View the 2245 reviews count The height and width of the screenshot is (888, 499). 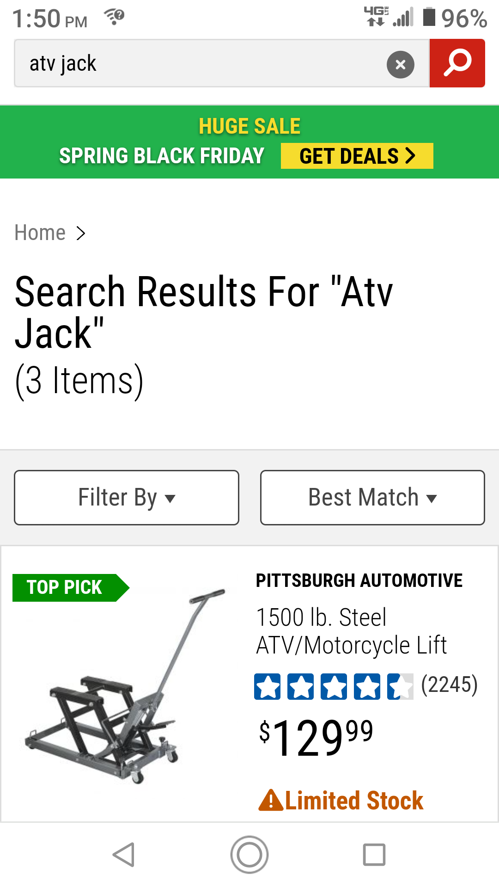tap(449, 684)
